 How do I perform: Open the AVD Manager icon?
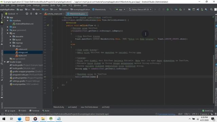pos(202,9)
